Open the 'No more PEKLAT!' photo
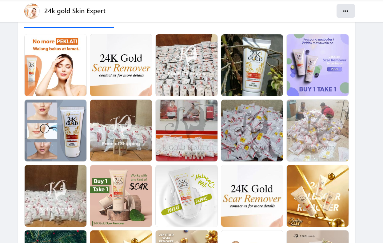The height and width of the screenshot is (243, 383). [56, 65]
